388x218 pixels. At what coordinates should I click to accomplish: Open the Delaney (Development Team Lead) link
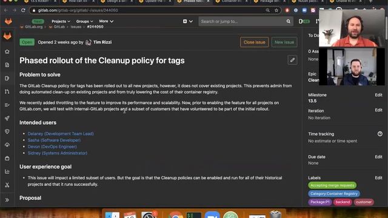pyautogui.click(x=61, y=134)
